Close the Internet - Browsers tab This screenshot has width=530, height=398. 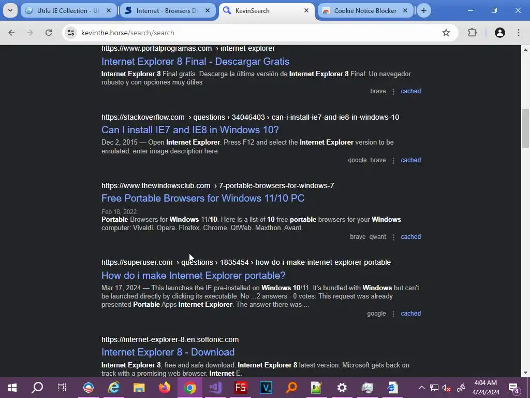(x=208, y=10)
